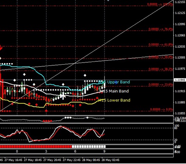Click the 27 May 18:45 time label
The image size is (186, 164).
point(33,160)
